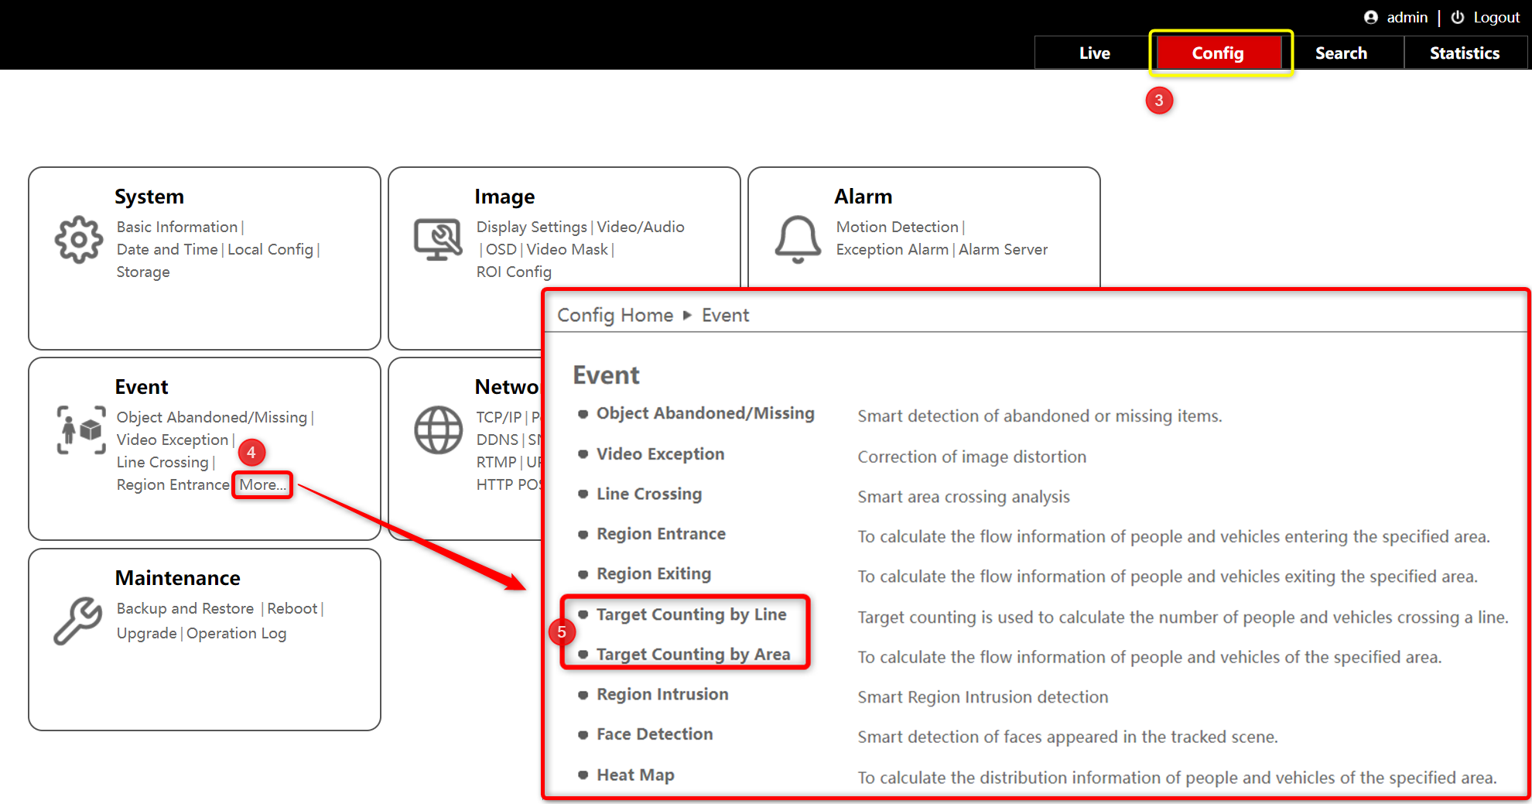Open Date and Time settings
Viewport: 1532px width, 804px height.
coord(167,249)
